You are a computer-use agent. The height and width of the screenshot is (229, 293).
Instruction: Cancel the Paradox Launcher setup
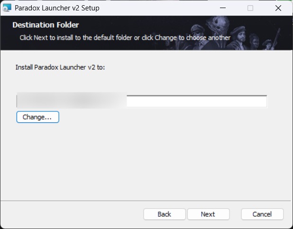(x=262, y=214)
